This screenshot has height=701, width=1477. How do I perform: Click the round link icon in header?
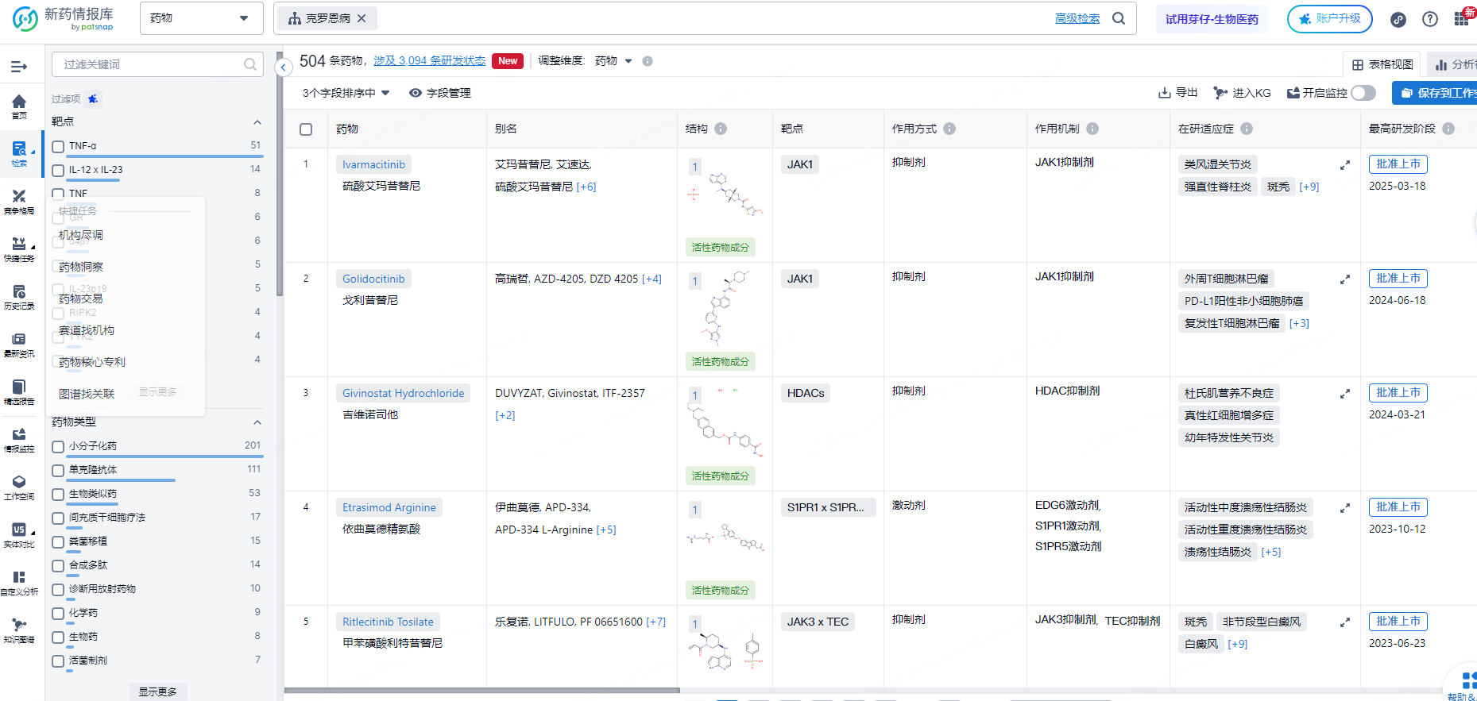(1398, 19)
